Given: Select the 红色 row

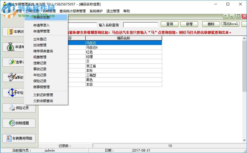Looking at the screenshot, I should pyautogui.click(x=124, y=52).
